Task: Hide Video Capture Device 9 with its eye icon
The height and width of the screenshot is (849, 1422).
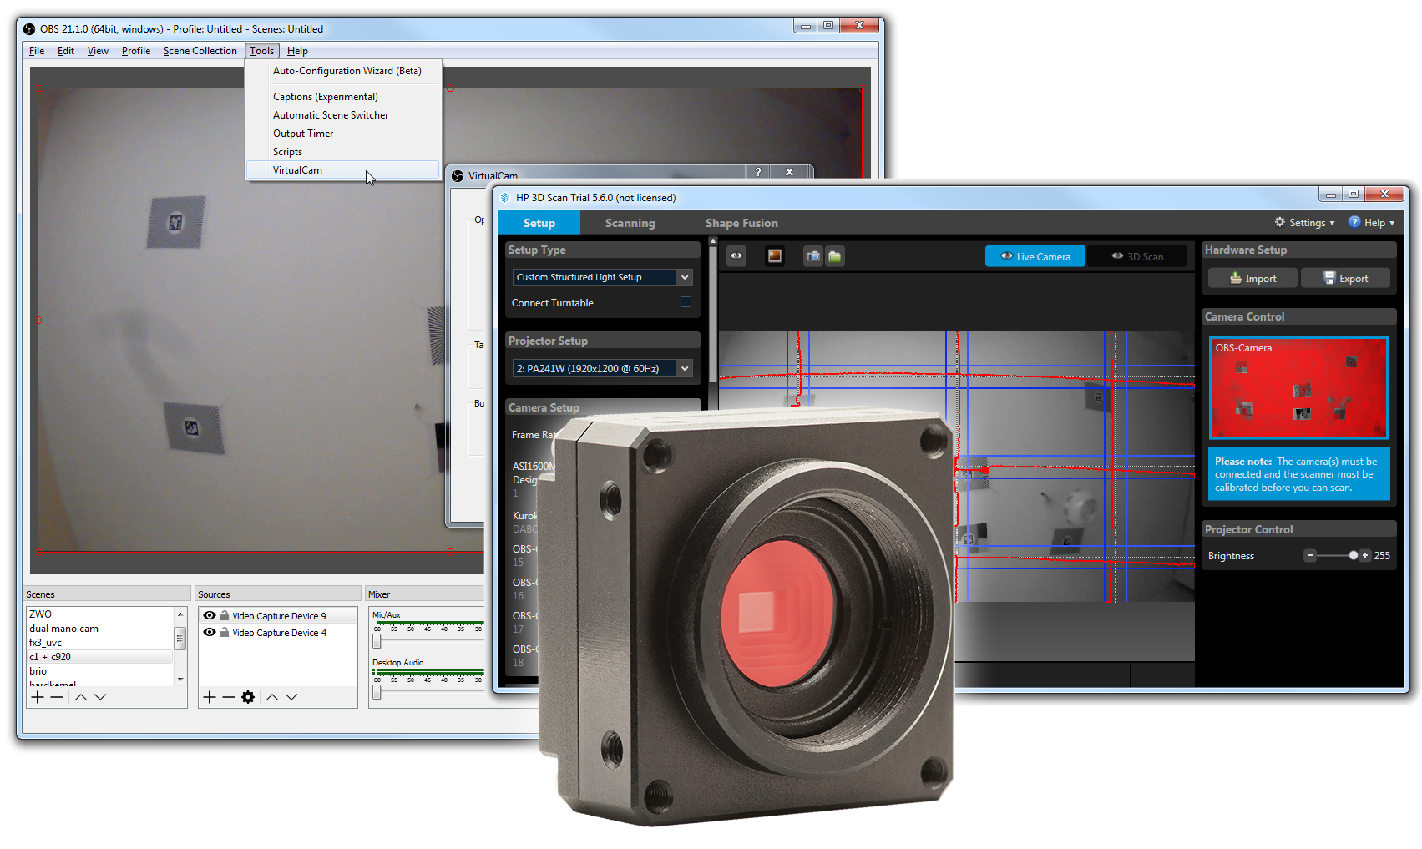Action: coord(210,615)
